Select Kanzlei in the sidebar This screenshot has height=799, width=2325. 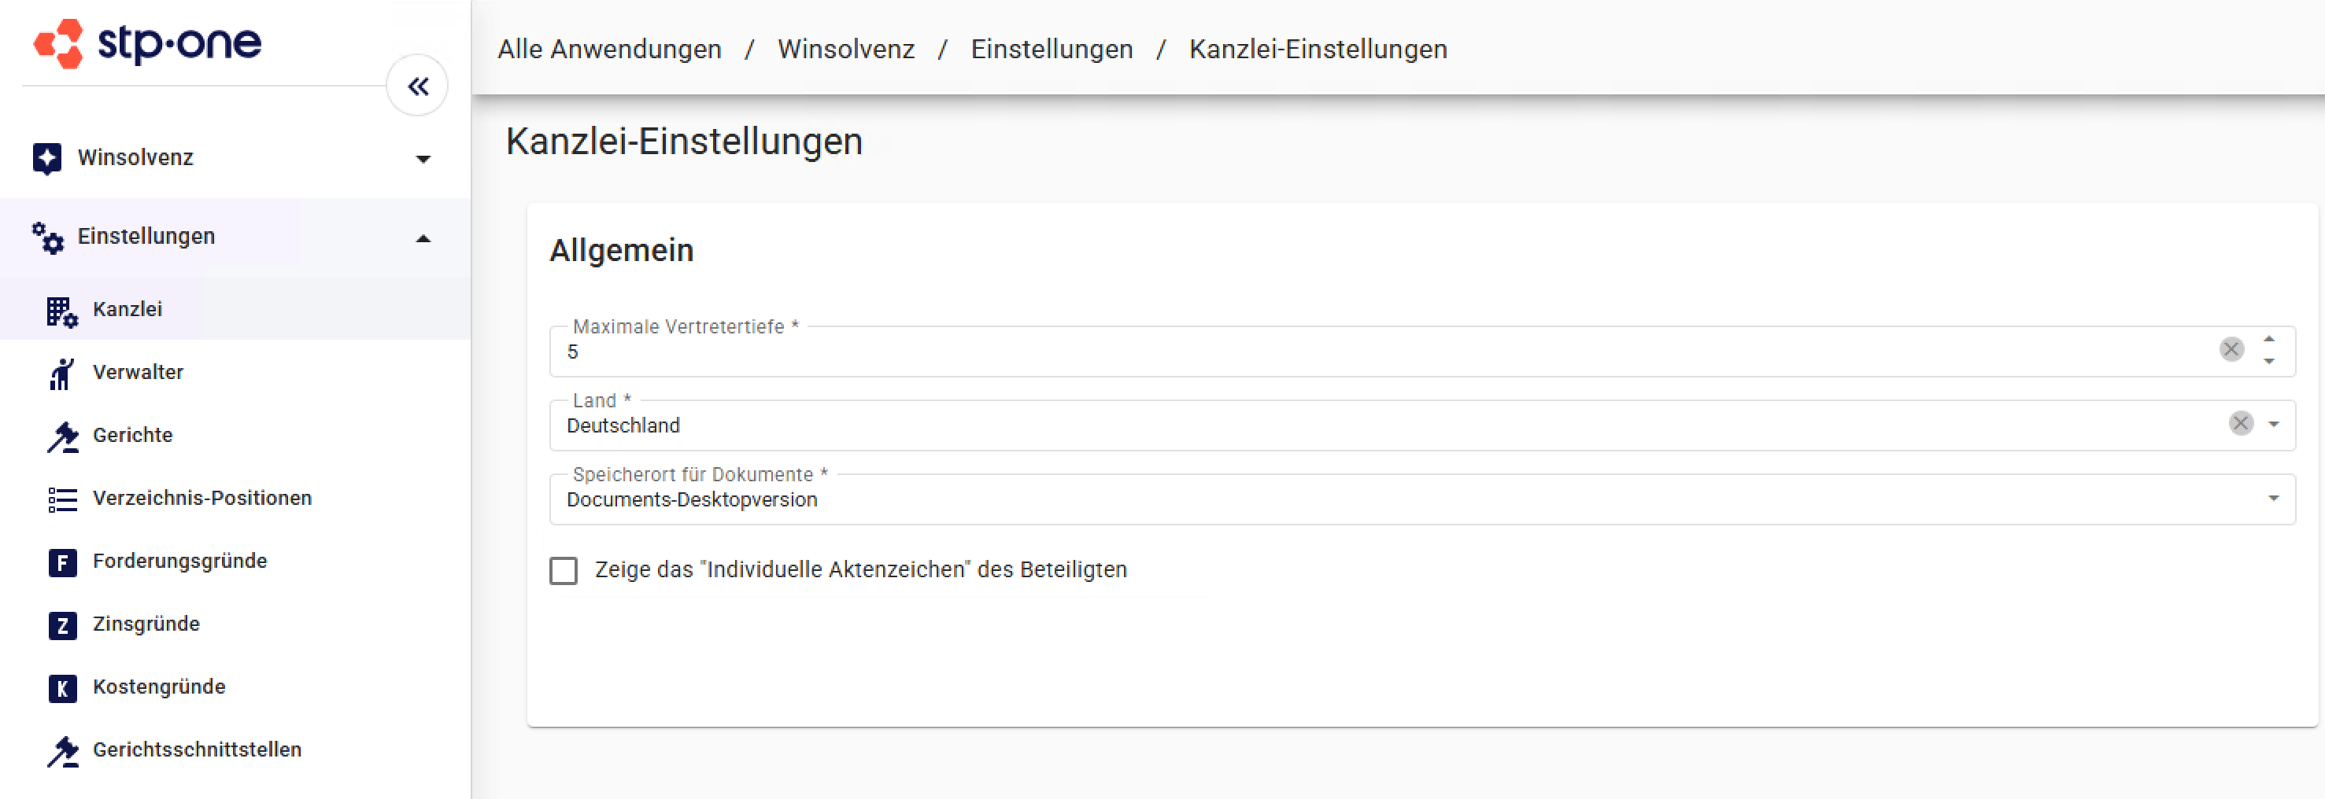click(x=235, y=309)
